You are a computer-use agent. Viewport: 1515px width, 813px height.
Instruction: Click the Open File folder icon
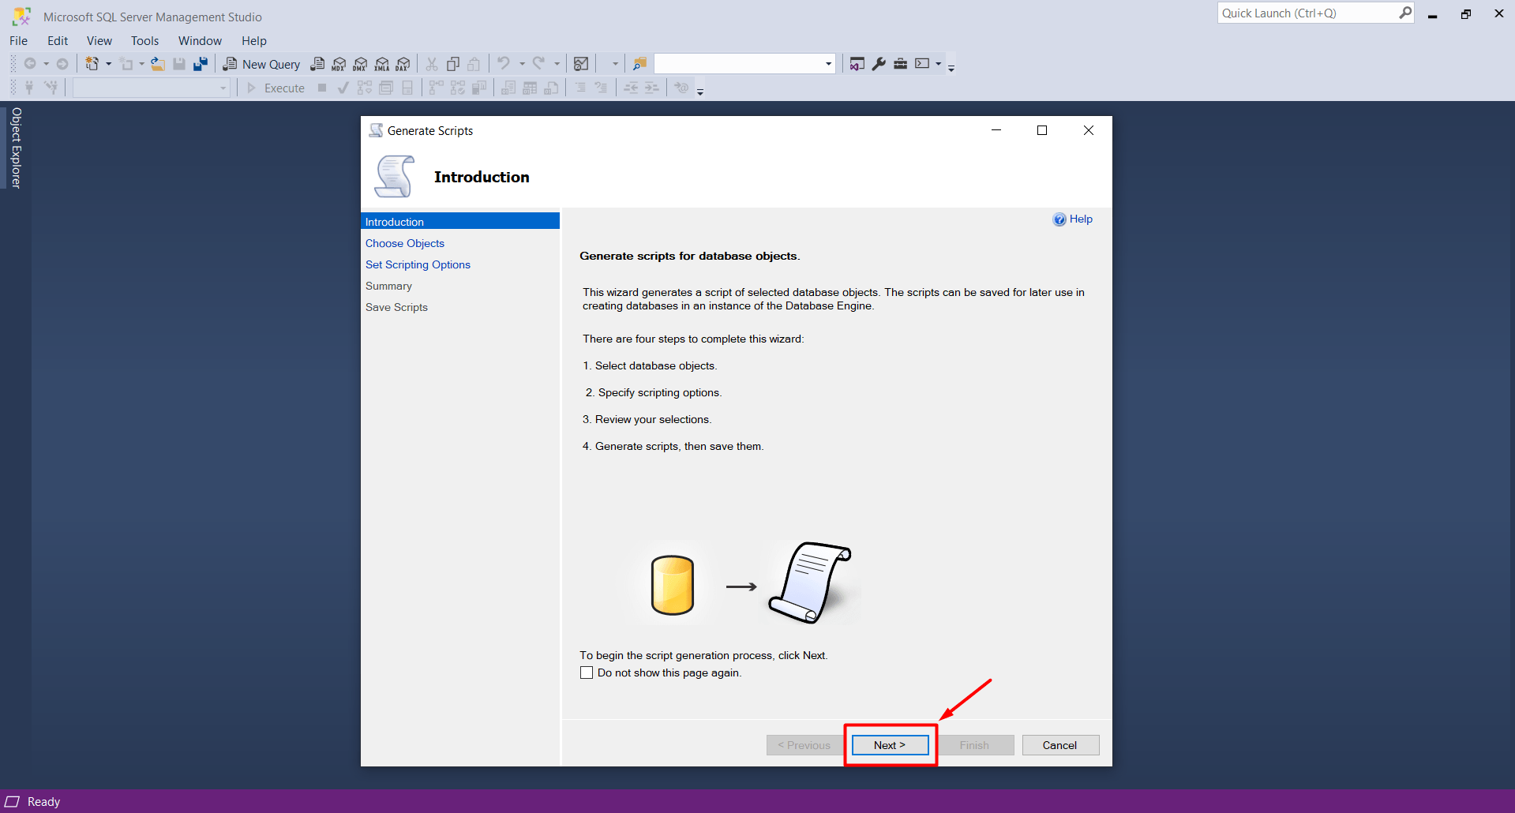158,64
